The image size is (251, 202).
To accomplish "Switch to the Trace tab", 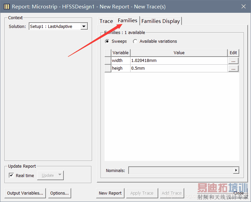I will (x=106, y=21).
